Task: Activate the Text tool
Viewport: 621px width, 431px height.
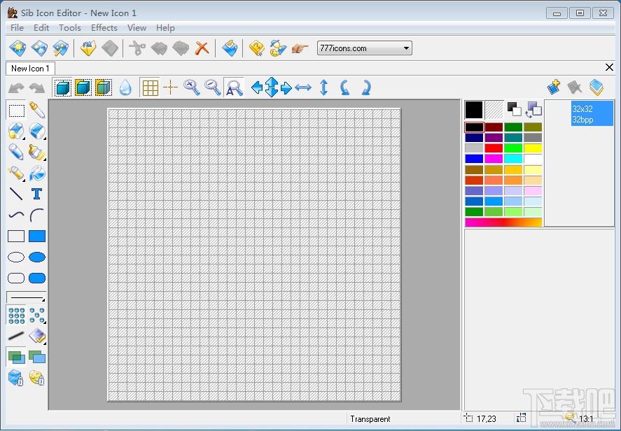Action: [37, 194]
